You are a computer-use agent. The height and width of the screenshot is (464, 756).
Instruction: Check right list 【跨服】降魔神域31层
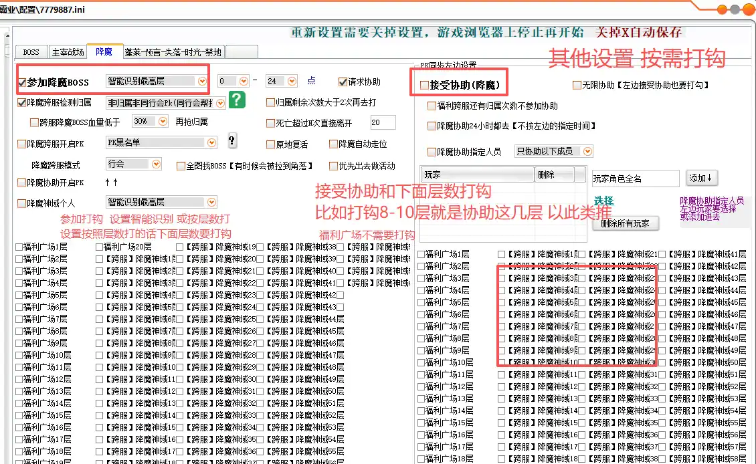[582, 374]
